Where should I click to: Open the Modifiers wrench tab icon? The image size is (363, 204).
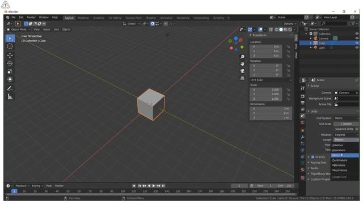click(302, 137)
